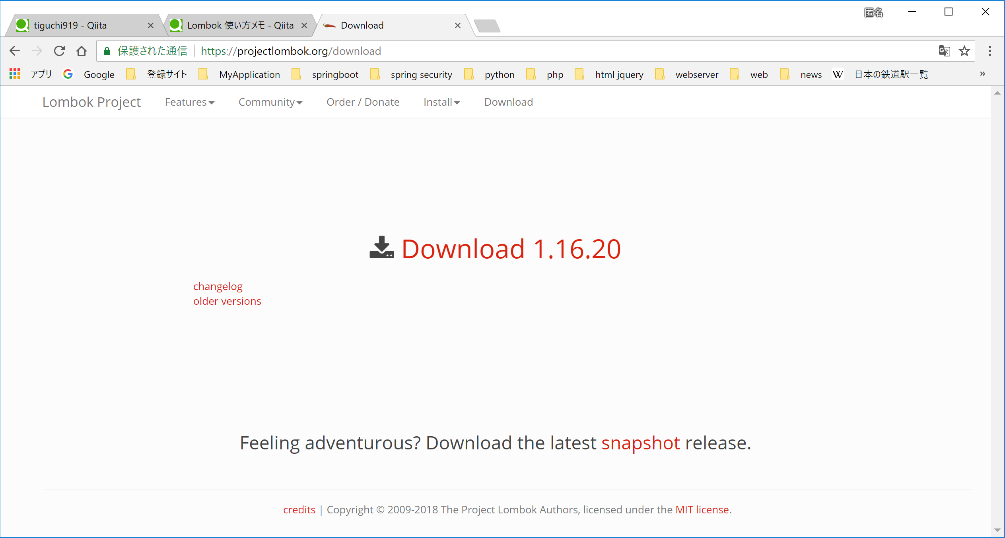The image size is (1005, 538).
Task: Open the Chrome three-dot menu
Action: pyautogui.click(x=990, y=51)
